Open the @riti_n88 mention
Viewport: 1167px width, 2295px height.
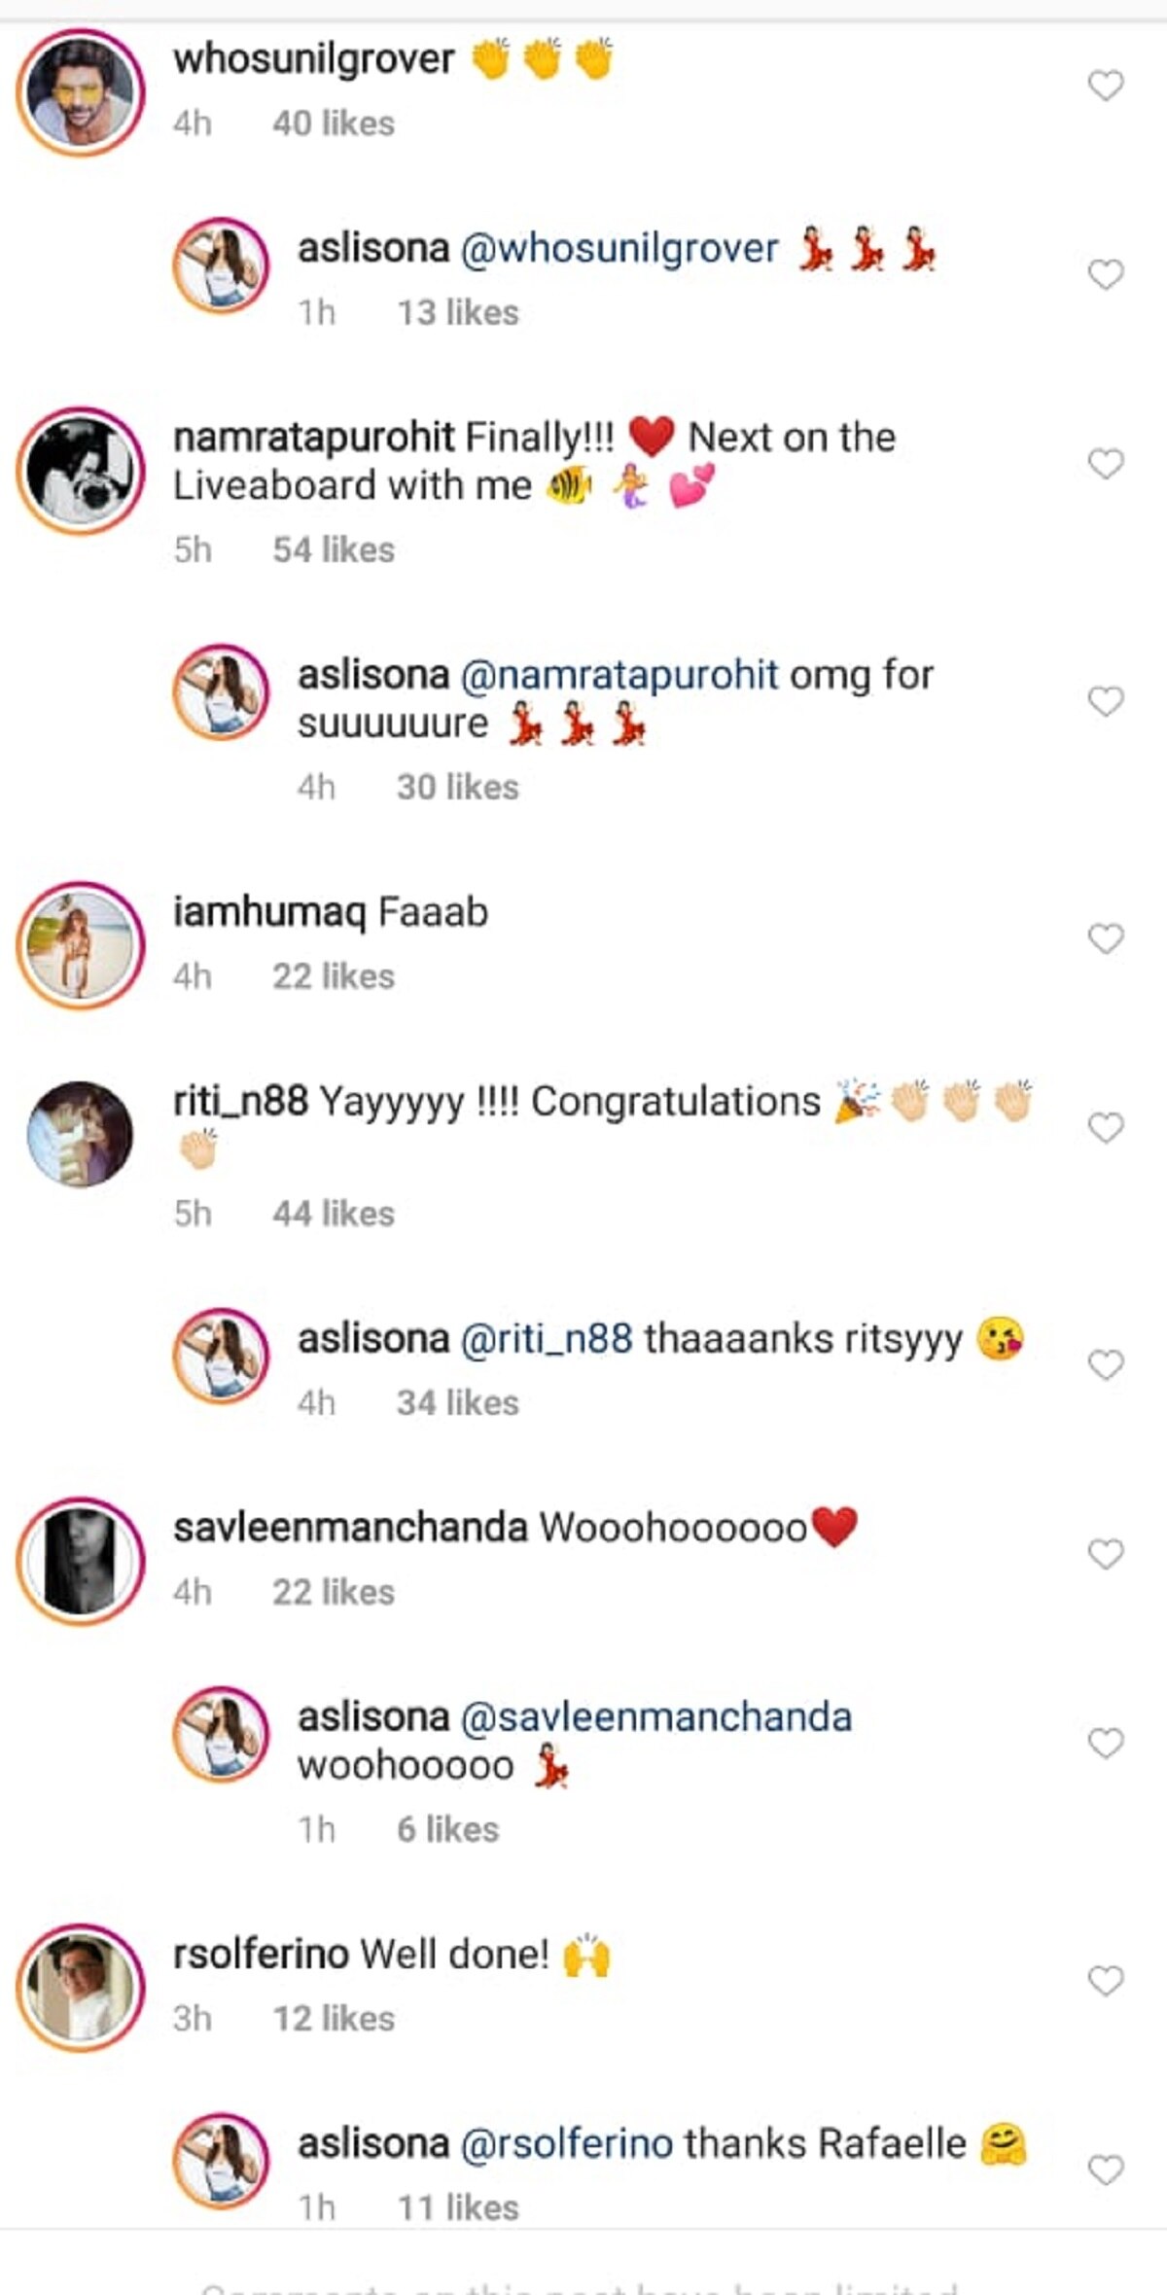pyautogui.click(x=546, y=1339)
